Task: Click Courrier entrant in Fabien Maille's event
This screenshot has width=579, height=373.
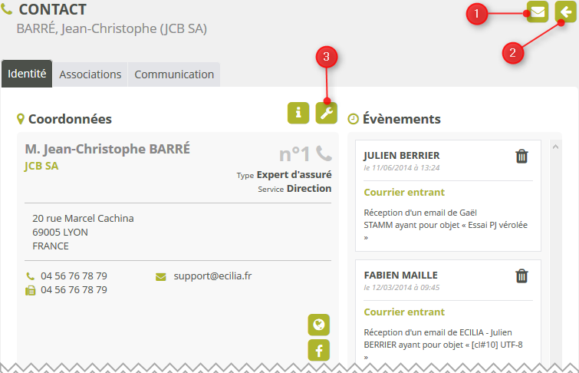Action: point(404,312)
